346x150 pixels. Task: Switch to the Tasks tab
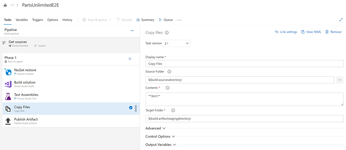point(8,20)
